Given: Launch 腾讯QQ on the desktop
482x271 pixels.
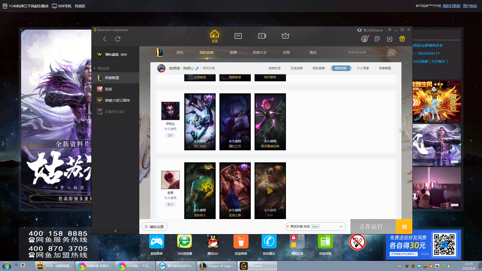Looking at the screenshot, I should coord(213,245).
